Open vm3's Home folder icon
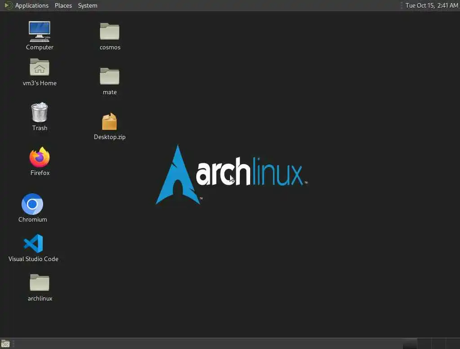Screen dimensions: 460x349 (40, 67)
